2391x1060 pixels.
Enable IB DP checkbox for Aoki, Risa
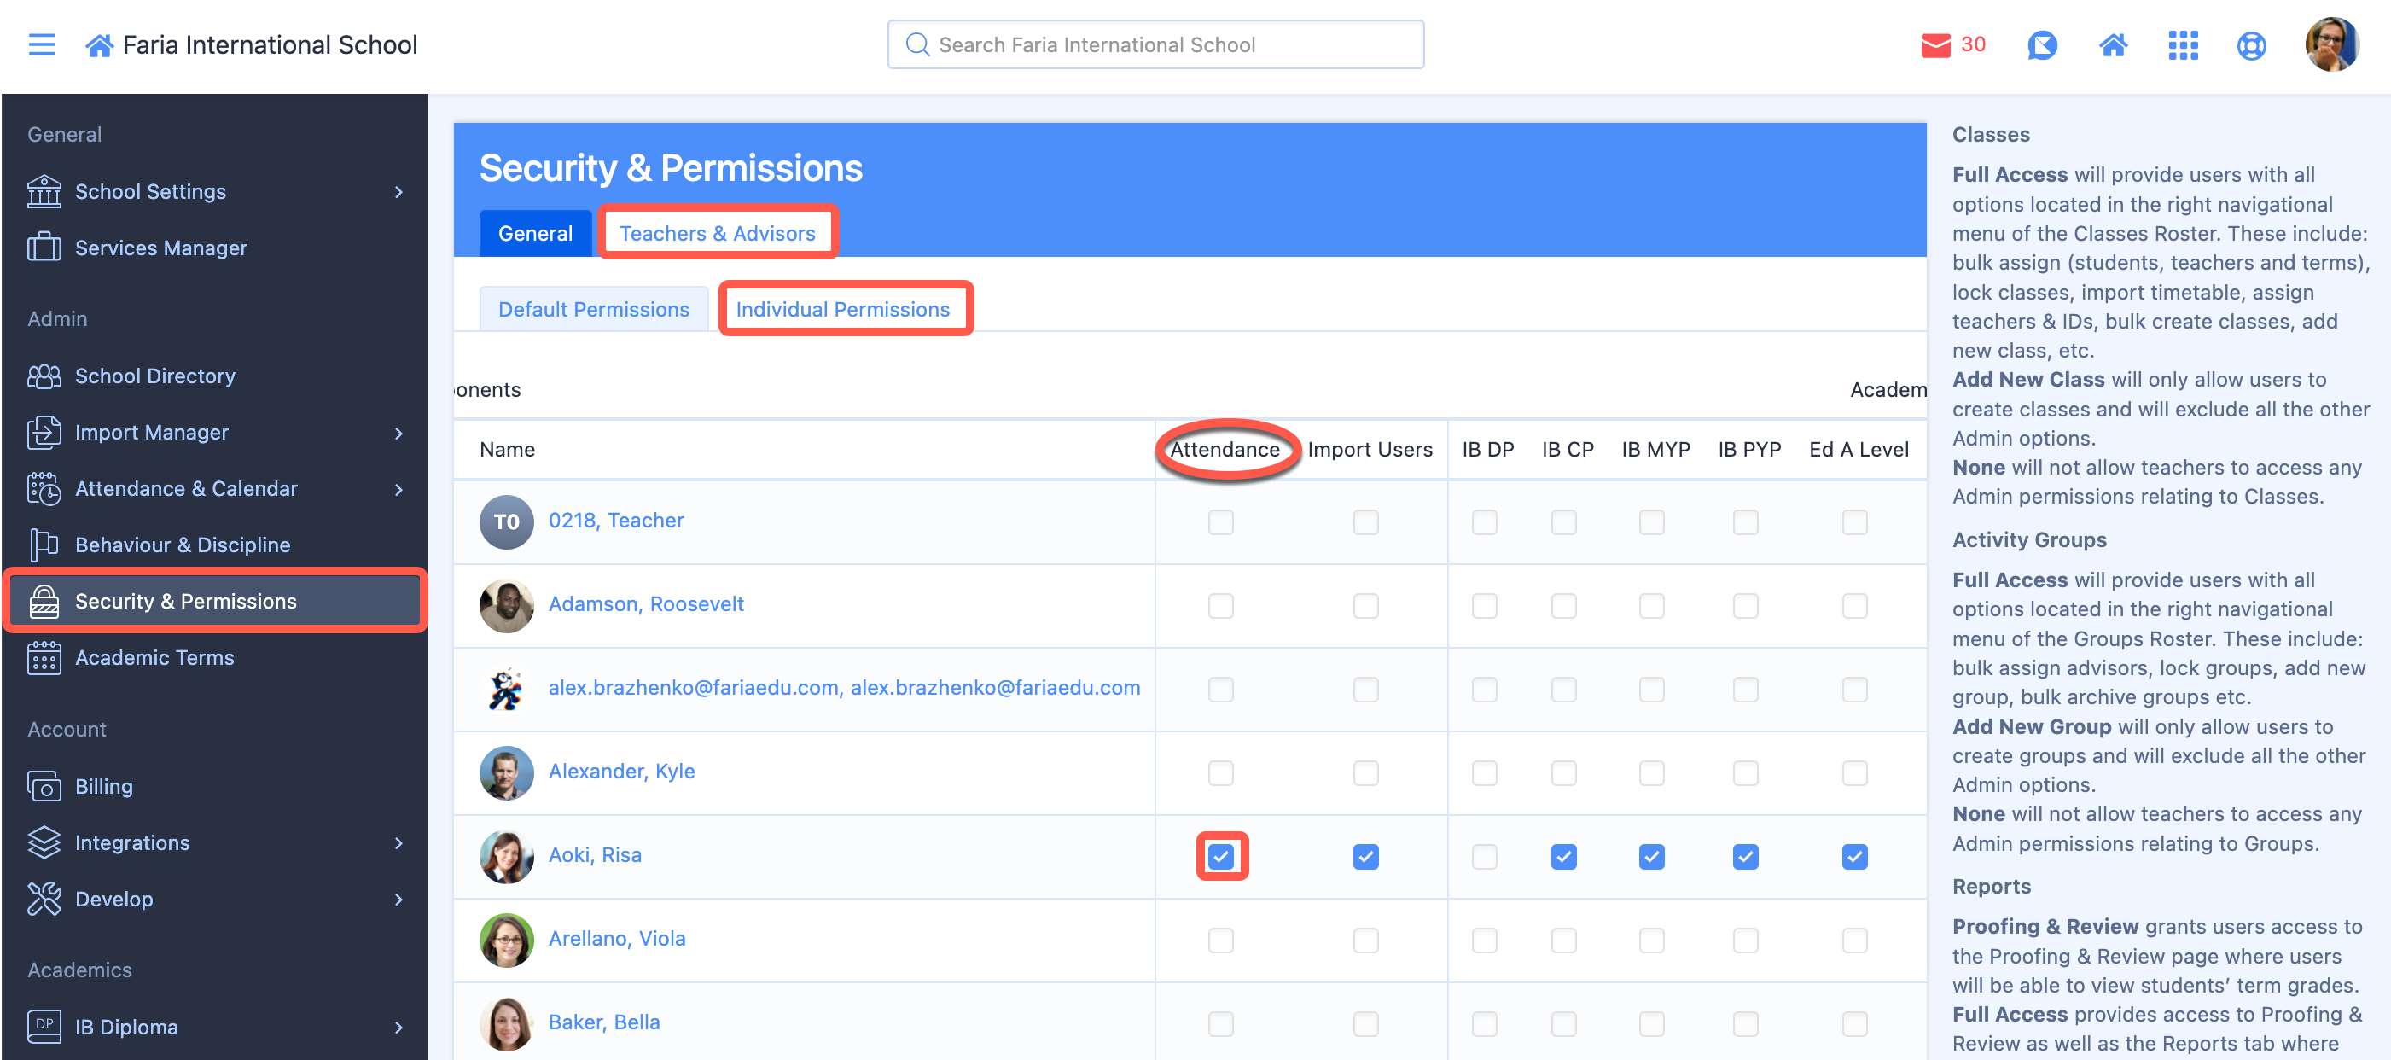[x=1483, y=856]
